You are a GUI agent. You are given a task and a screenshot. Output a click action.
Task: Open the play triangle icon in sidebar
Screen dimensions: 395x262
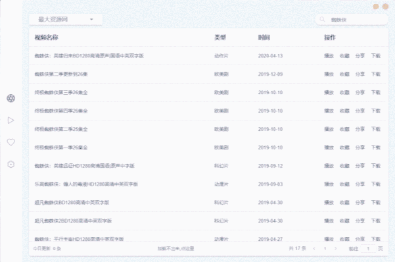click(11, 120)
